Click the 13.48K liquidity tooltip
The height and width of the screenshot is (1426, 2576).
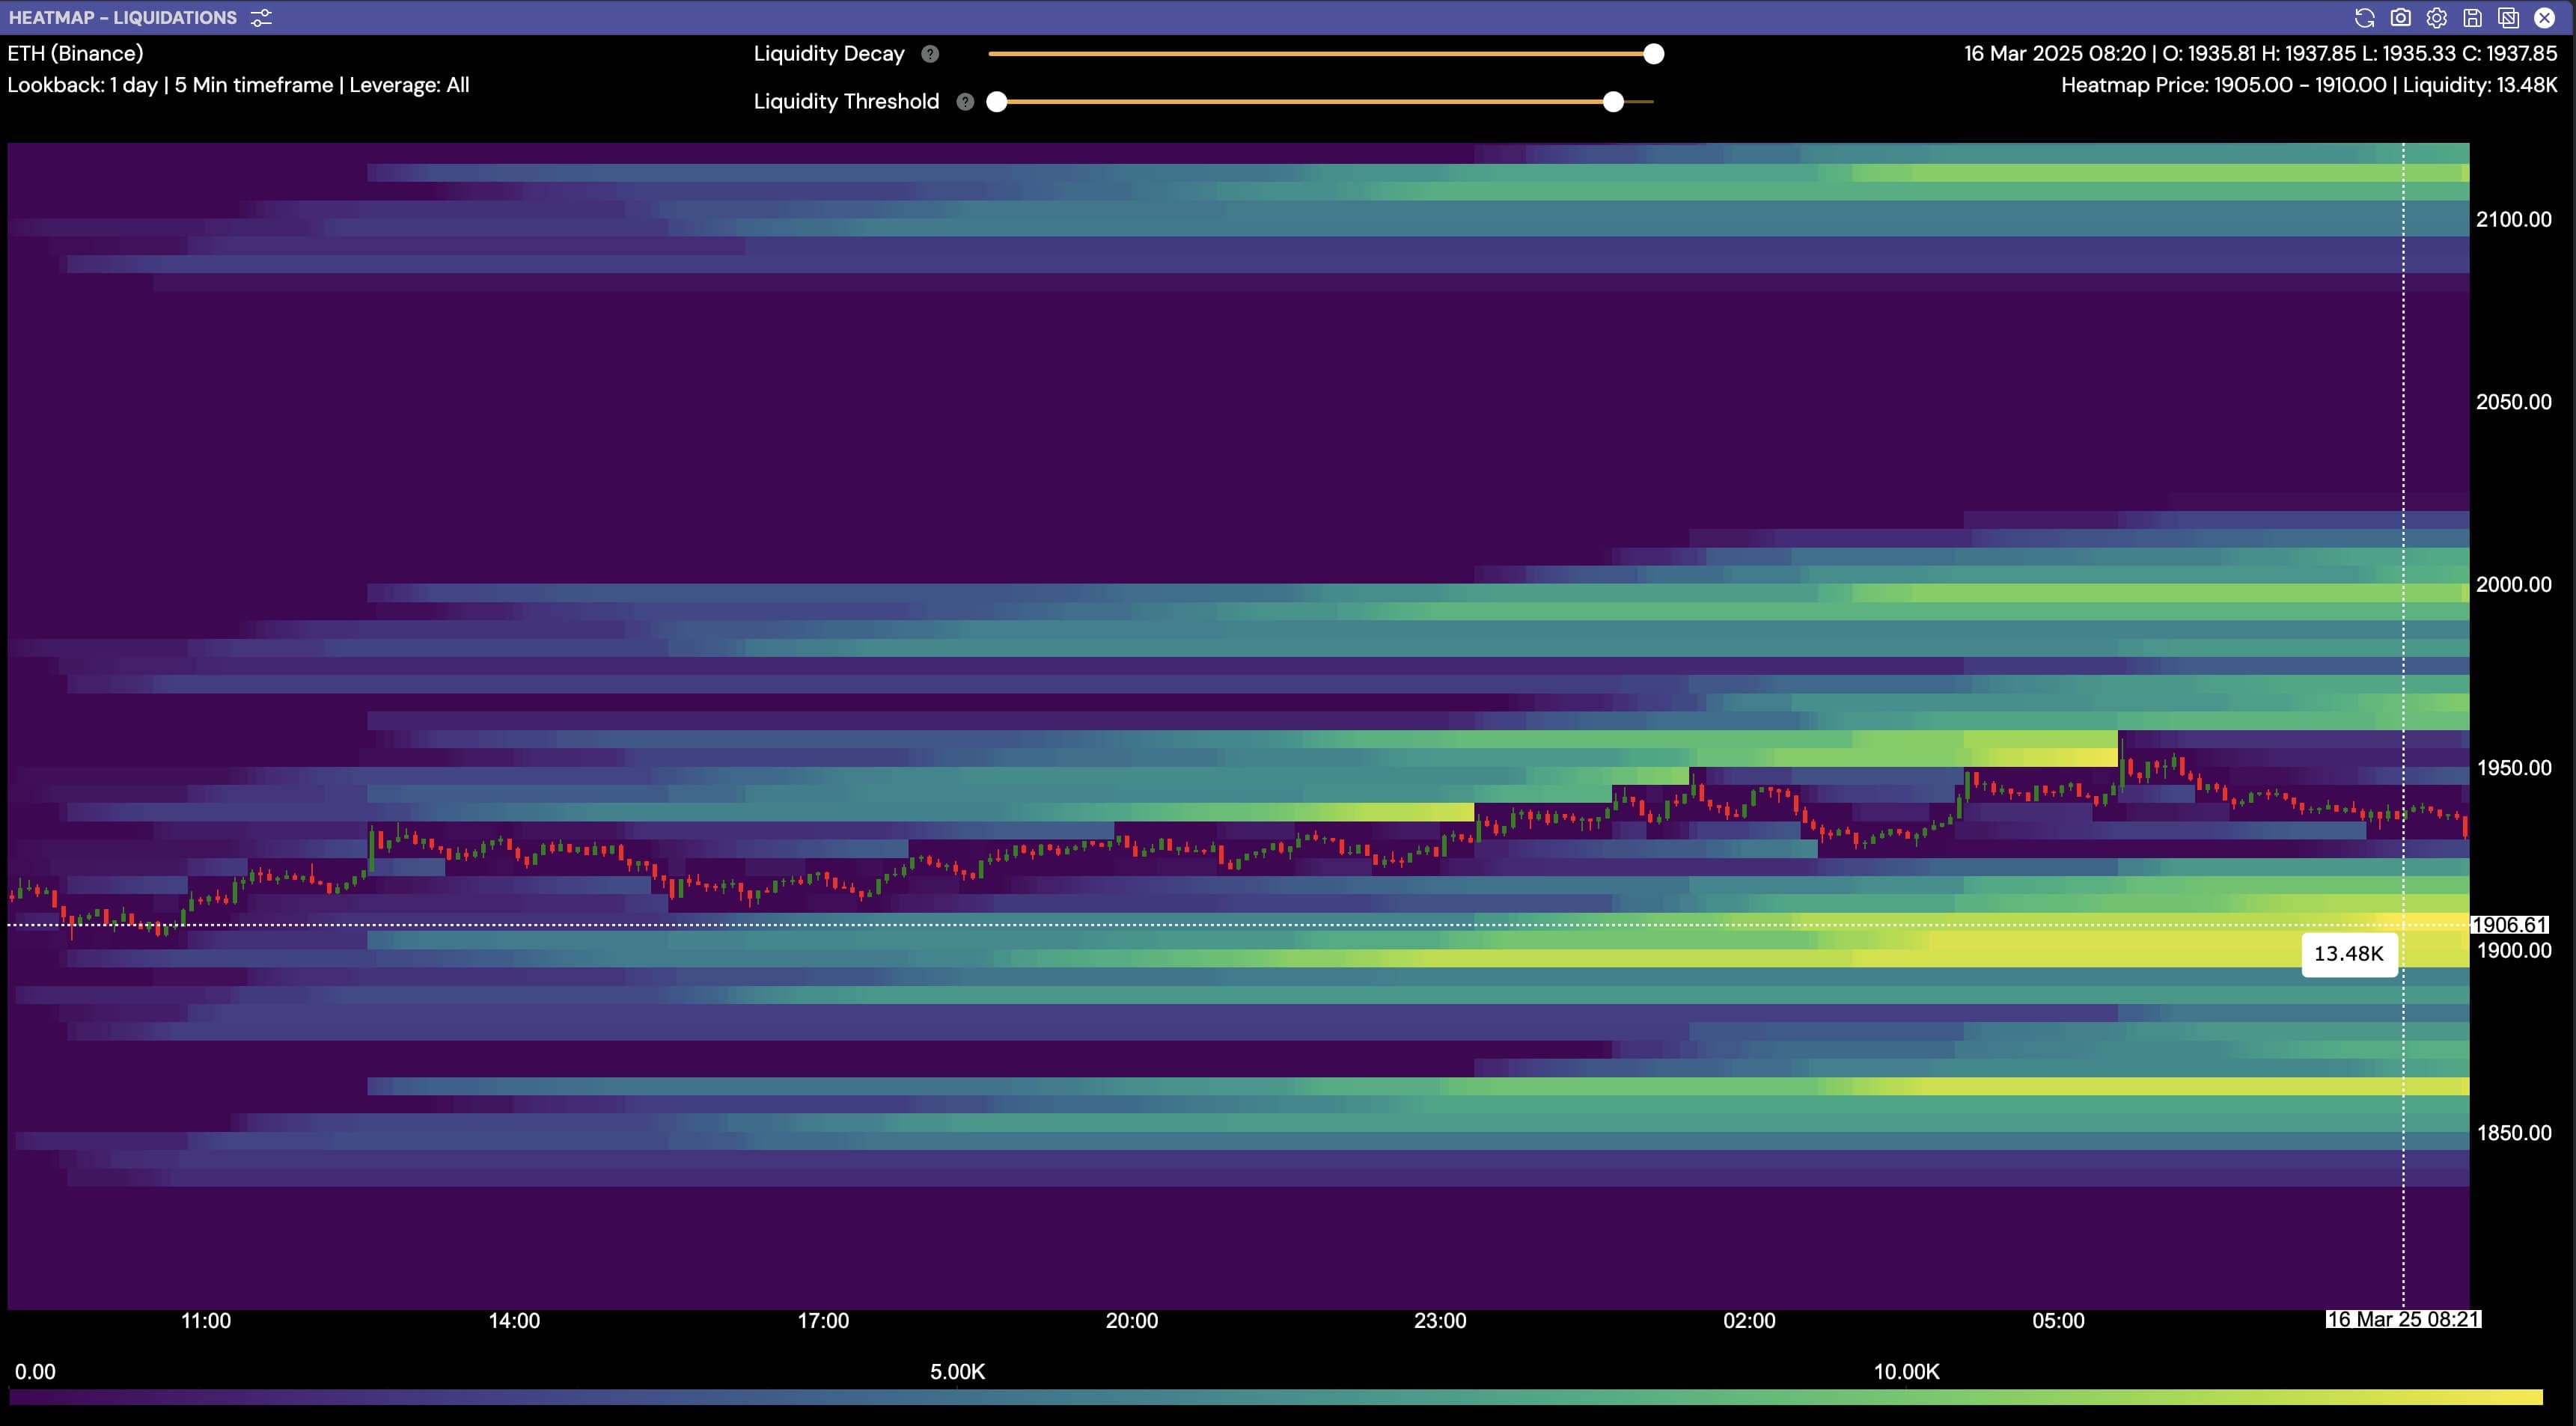tap(2349, 954)
